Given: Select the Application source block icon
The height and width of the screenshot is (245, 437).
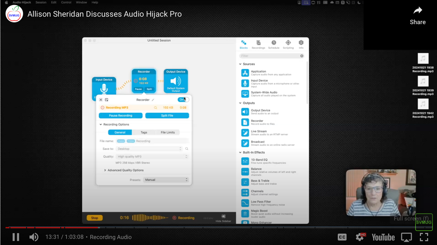Looking at the screenshot, I should click(x=245, y=73).
